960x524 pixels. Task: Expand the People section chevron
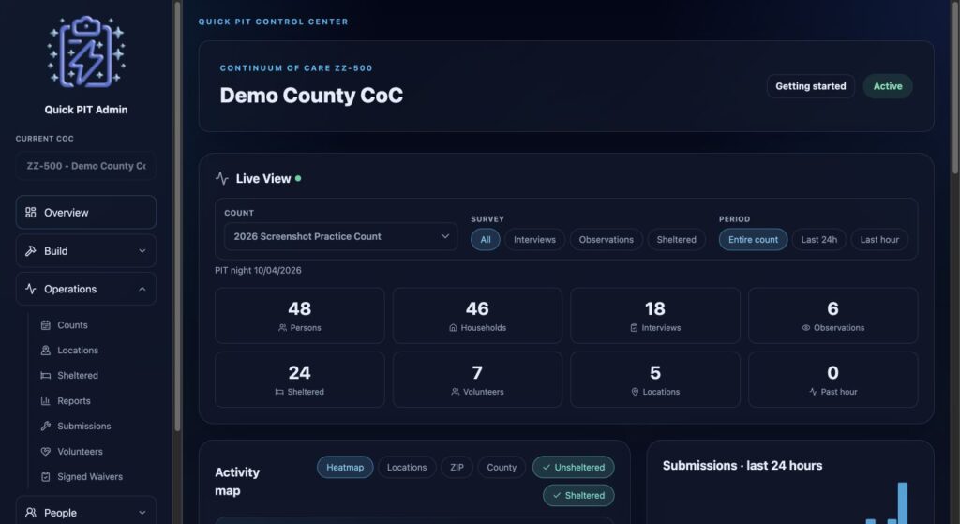click(x=142, y=513)
